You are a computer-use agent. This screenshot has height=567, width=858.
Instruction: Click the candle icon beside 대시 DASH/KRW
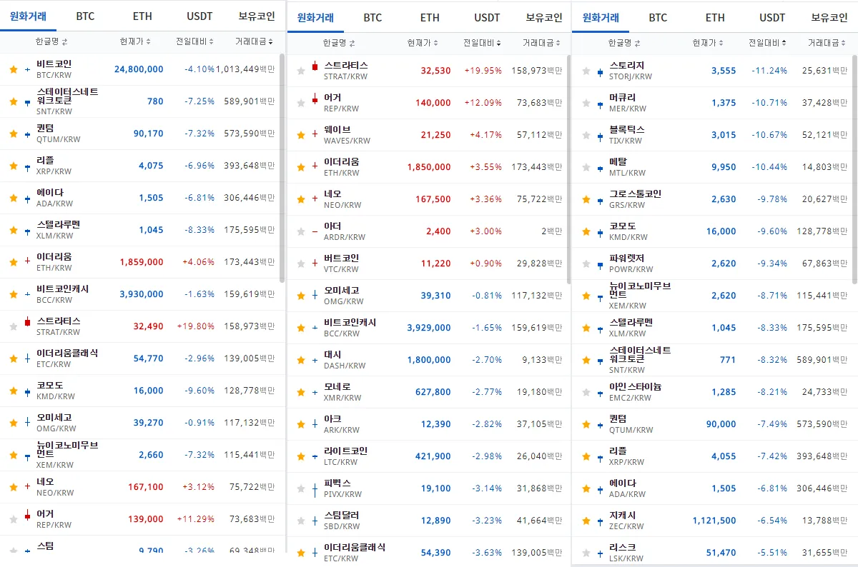click(315, 360)
